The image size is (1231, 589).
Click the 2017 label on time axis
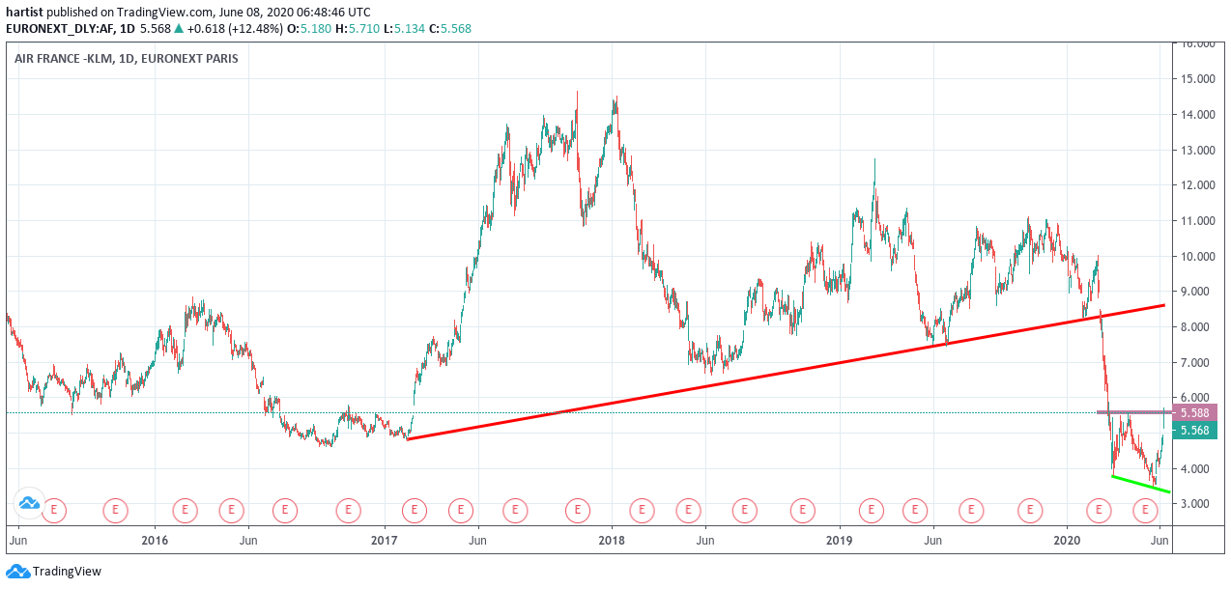[384, 539]
